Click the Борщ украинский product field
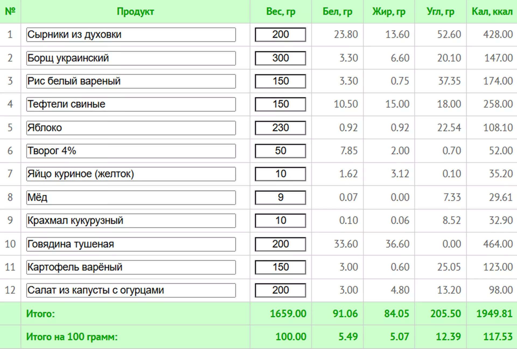This screenshot has width=517, height=349. (131, 58)
